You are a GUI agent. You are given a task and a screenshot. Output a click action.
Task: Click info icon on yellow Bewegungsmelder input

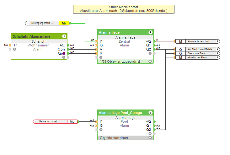click(27, 23)
